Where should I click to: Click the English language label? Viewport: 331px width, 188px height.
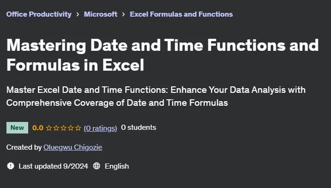(x=117, y=166)
